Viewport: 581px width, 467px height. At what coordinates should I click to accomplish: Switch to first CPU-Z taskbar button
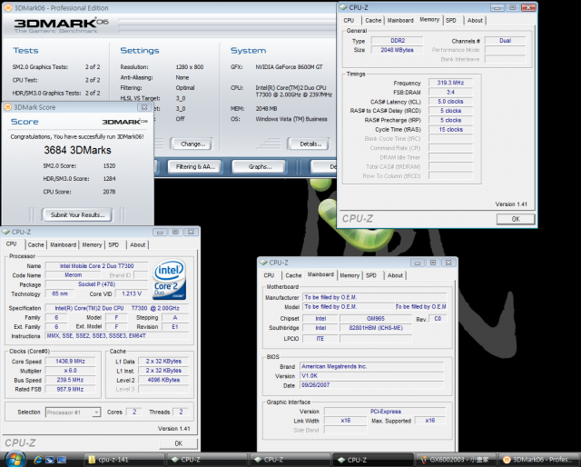207,460
